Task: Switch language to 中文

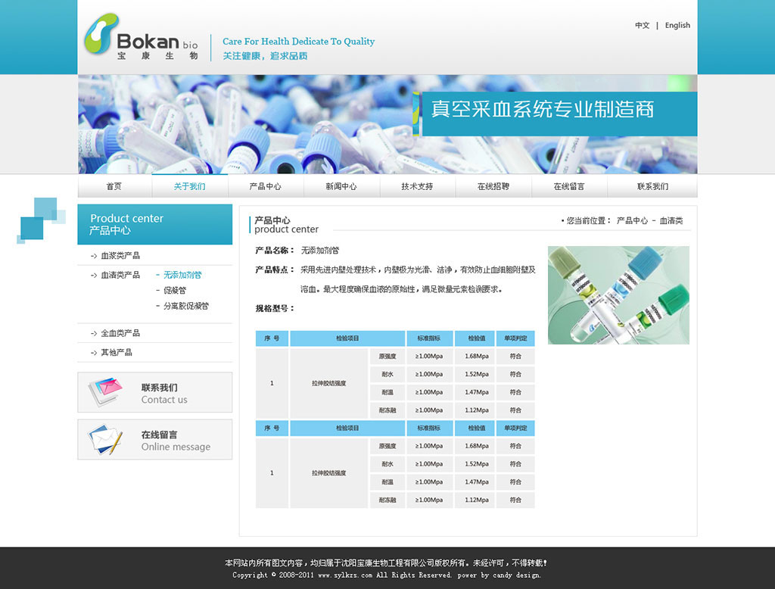Action: pyautogui.click(x=642, y=26)
